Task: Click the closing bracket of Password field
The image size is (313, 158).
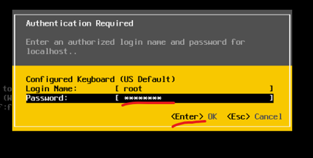Action: (x=271, y=98)
